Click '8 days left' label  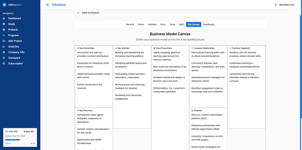[29, 131]
